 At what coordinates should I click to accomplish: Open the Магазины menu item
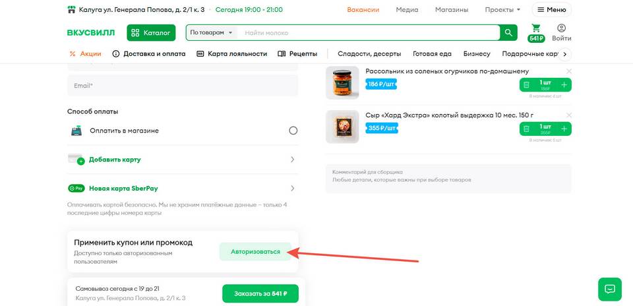tap(452, 10)
